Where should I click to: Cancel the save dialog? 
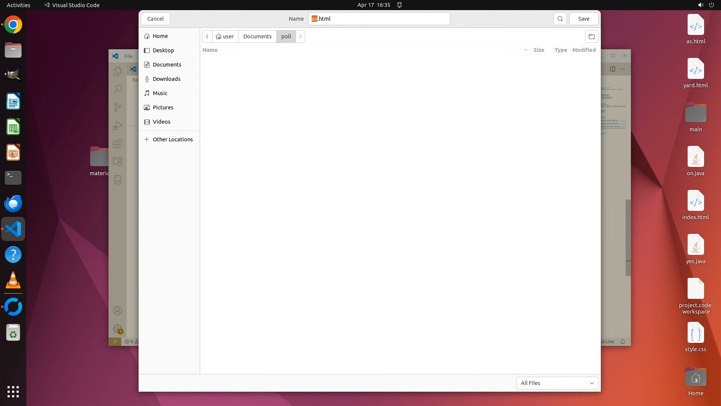coord(155,19)
